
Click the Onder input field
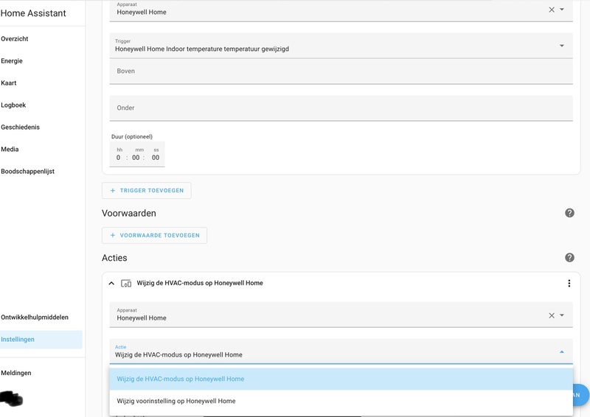341,108
